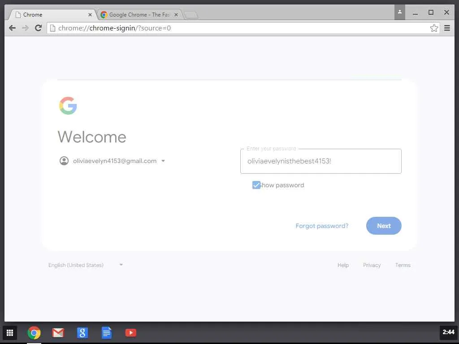Click the Welcome heading text
The height and width of the screenshot is (344, 459).
pos(92,137)
